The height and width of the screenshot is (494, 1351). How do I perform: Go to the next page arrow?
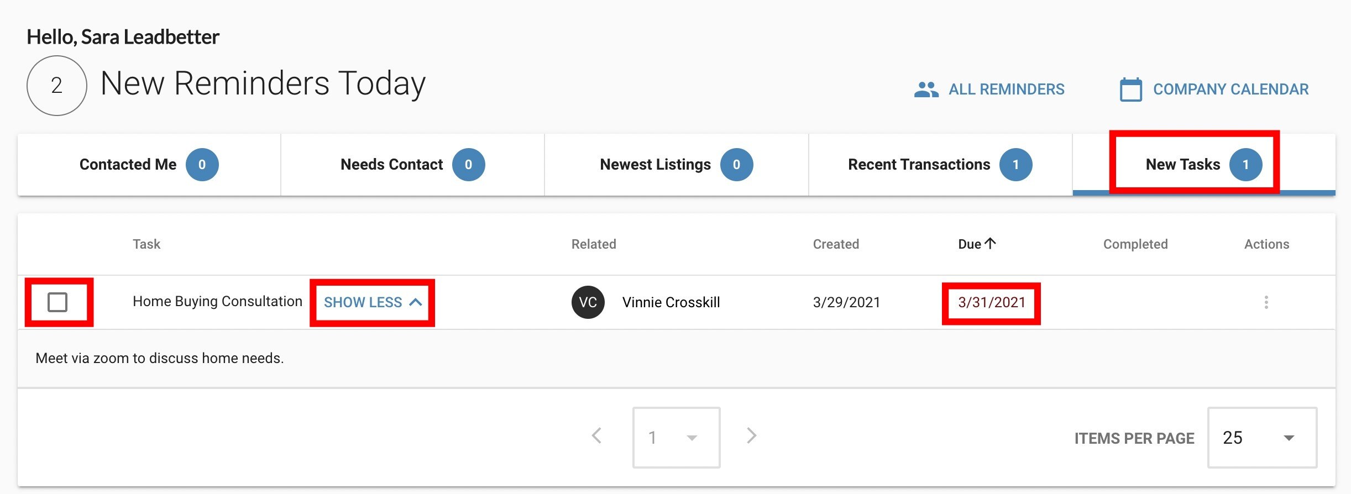[751, 435]
